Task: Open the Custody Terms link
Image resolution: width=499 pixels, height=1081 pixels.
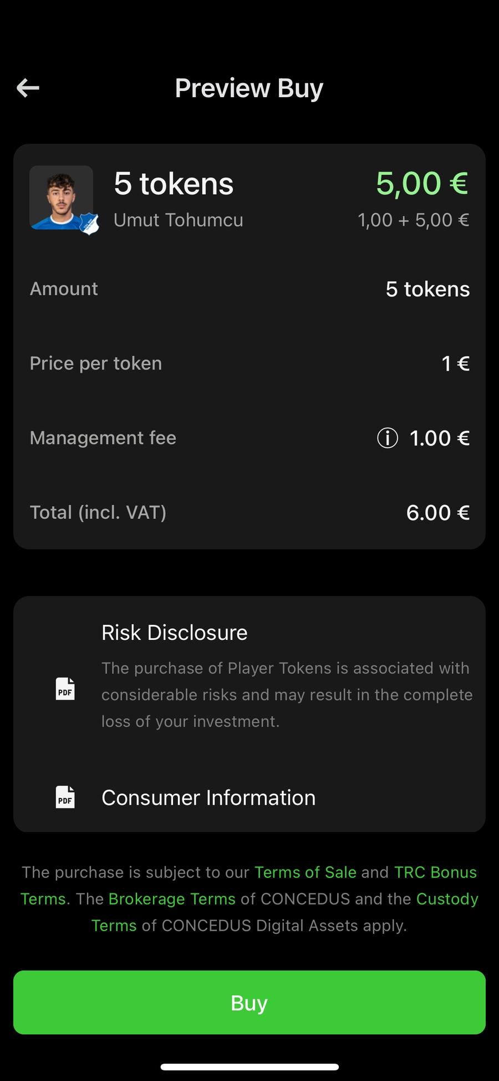Action: [x=447, y=899]
